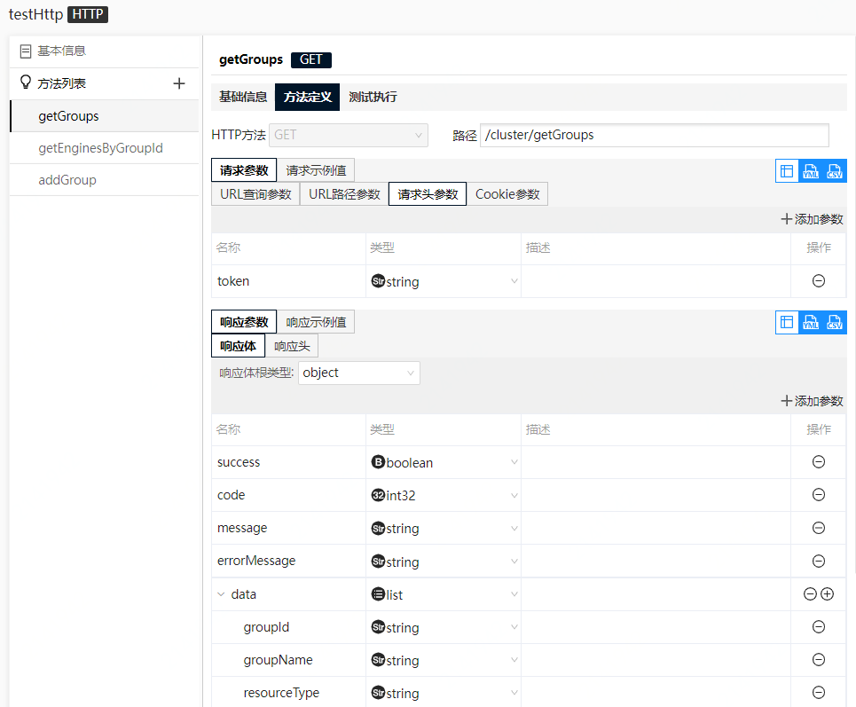Click the lightbulb icon beside 方法列表
This screenshot has width=856, height=707.
coord(26,82)
